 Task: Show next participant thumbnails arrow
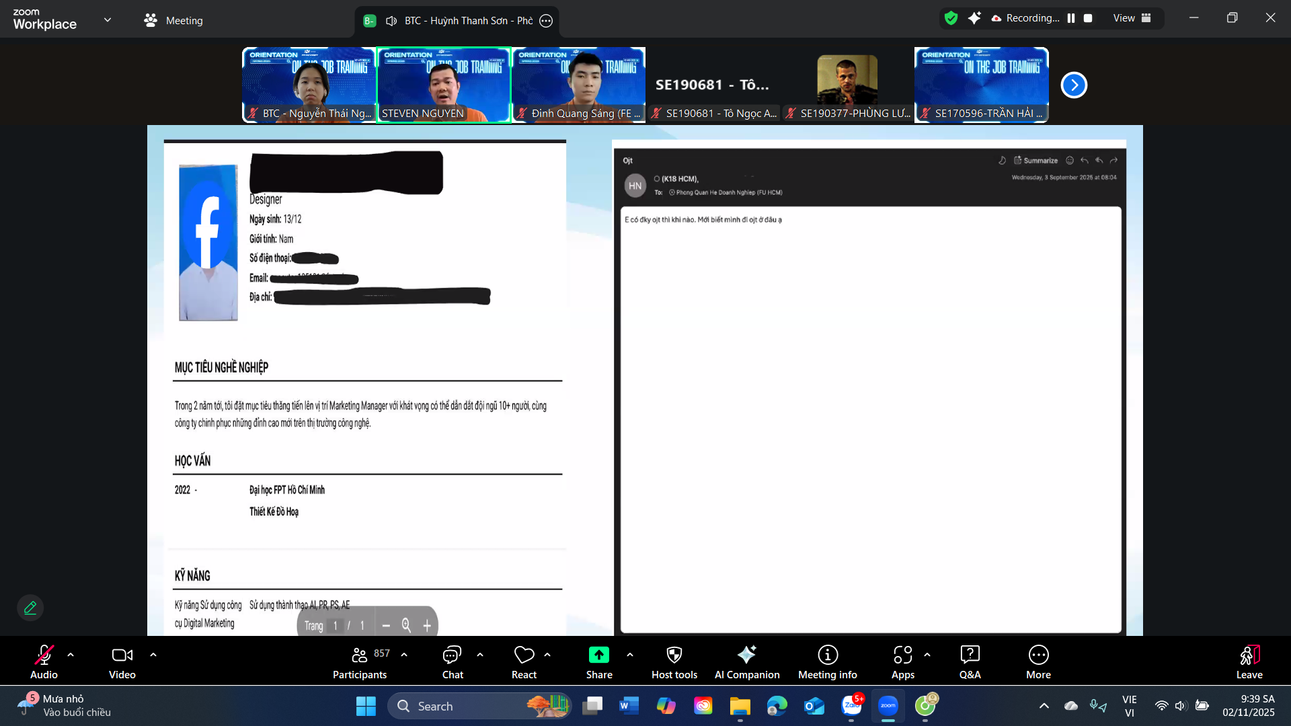[1074, 85]
